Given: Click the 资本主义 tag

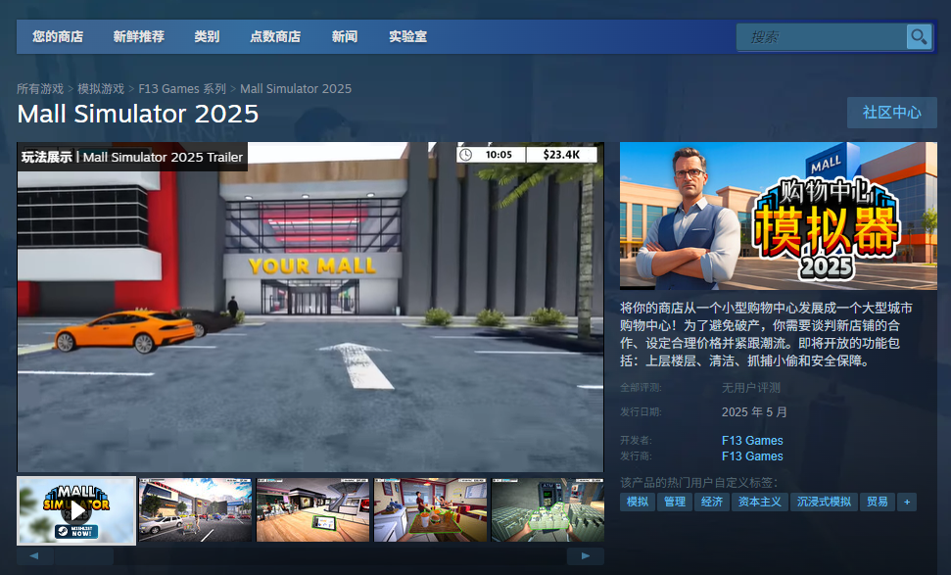Looking at the screenshot, I should [x=760, y=502].
